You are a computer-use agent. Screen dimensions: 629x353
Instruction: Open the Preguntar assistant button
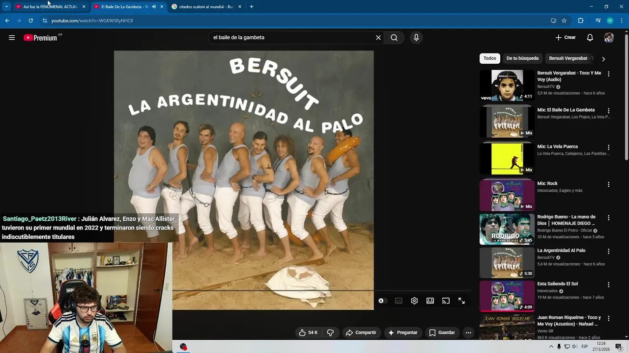point(402,332)
